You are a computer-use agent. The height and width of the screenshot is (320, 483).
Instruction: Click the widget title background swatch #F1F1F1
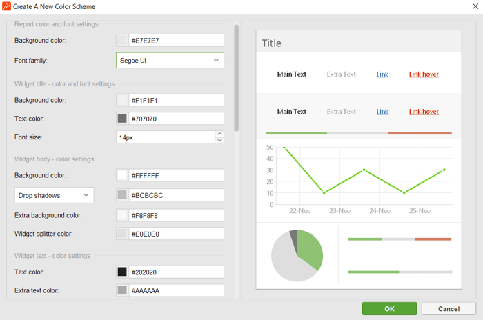point(122,100)
